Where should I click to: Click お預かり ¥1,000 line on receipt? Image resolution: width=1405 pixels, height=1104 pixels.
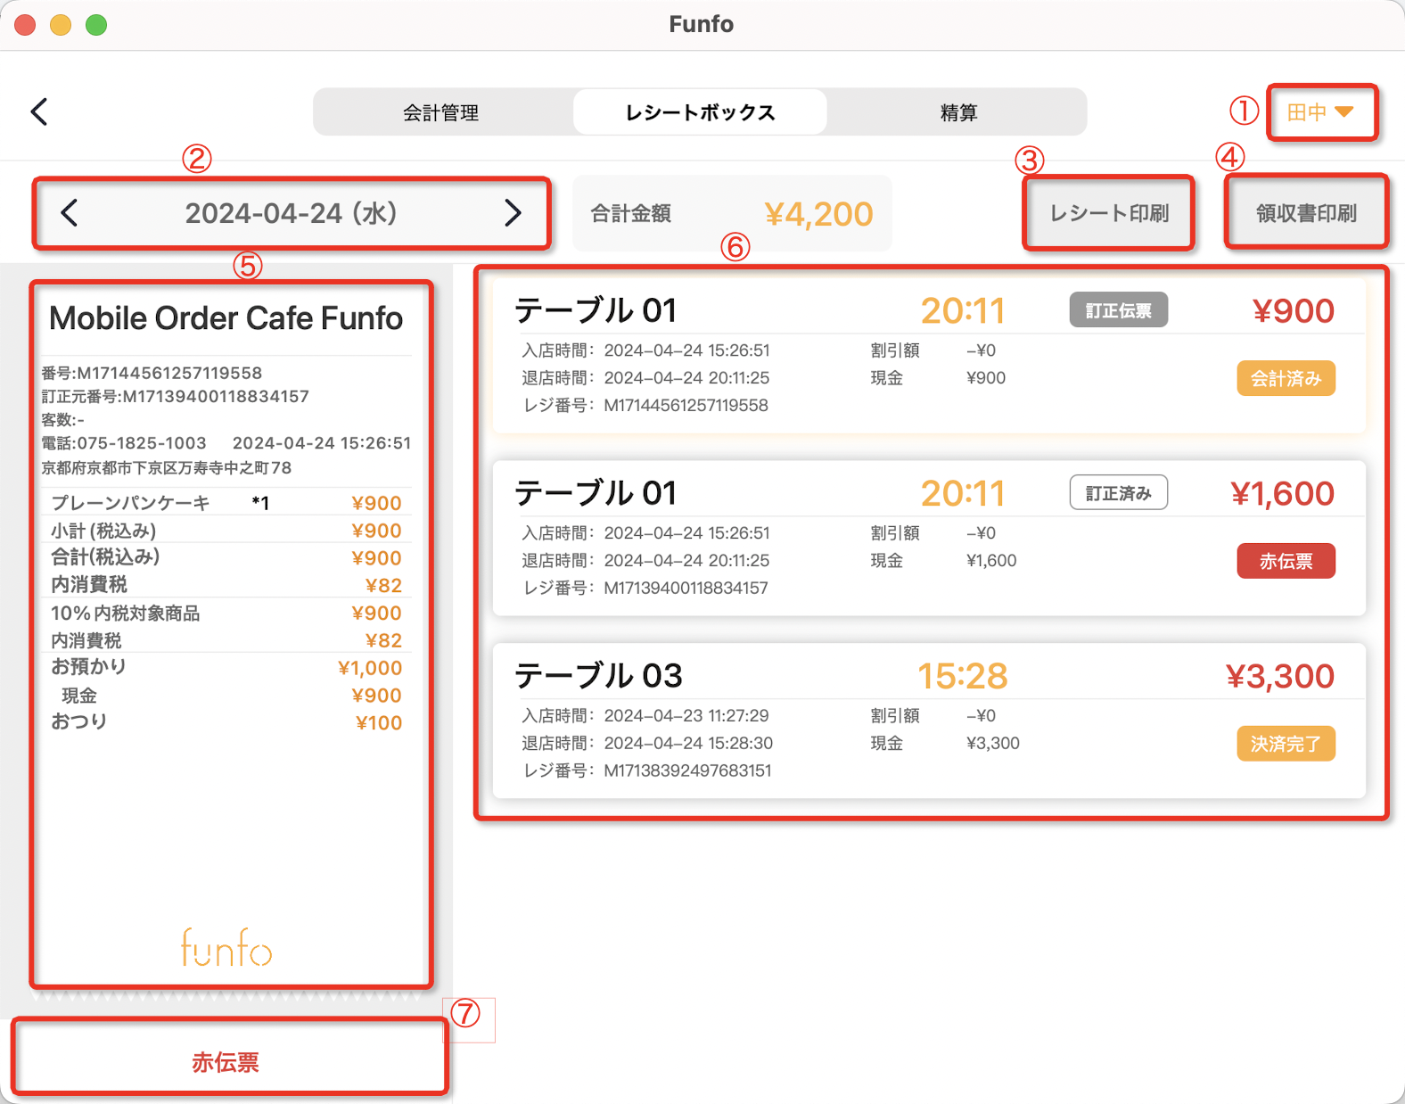pos(226,667)
